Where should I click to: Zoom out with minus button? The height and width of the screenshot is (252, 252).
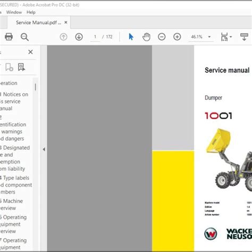[x=162, y=37]
